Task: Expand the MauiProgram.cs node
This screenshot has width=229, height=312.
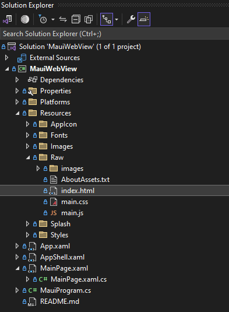Action: 17,290
